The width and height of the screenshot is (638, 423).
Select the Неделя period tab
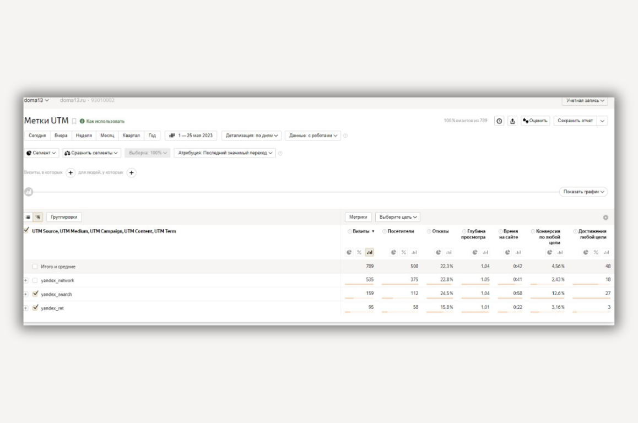coord(84,135)
